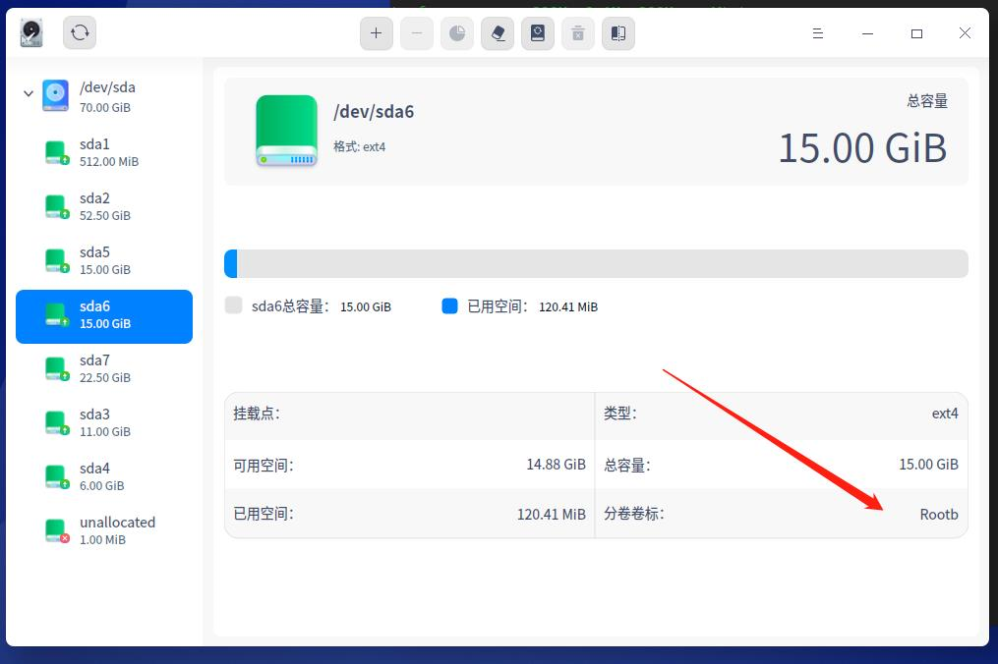Click the table 总容量 15.00 GiB value
Screen dimensions: 998x664
click(x=928, y=465)
